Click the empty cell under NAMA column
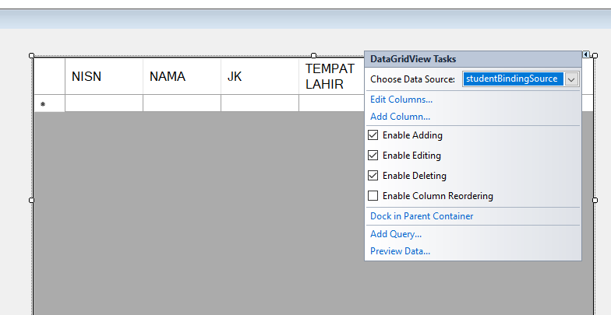611x315 pixels. (182, 104)
